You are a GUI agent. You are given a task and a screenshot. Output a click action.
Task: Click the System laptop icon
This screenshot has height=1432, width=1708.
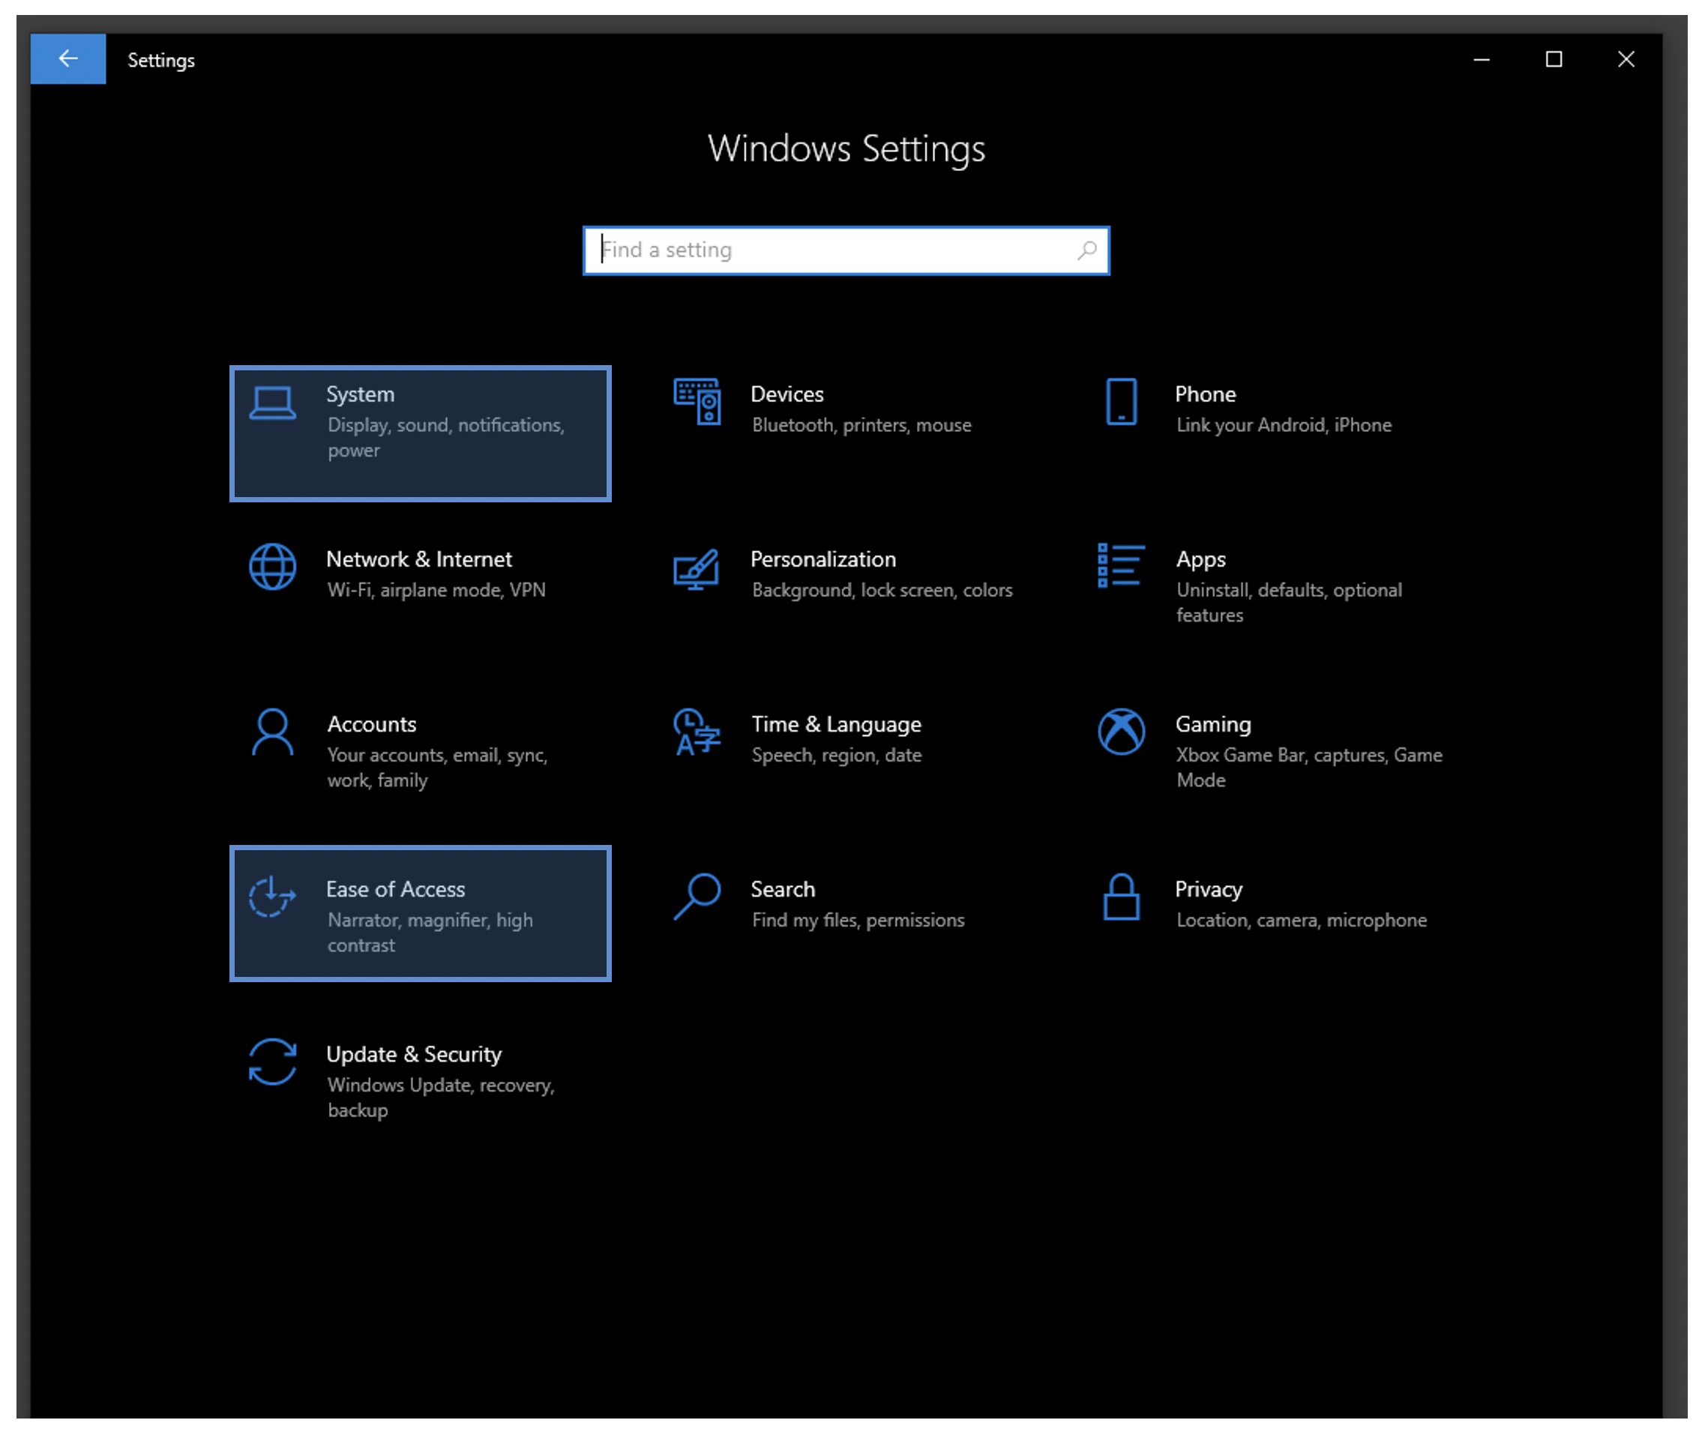(x=272, y=404)
